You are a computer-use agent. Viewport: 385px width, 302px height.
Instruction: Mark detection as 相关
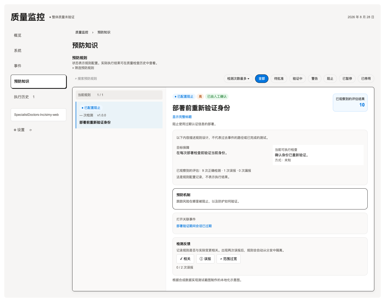[x=185, y=259]
